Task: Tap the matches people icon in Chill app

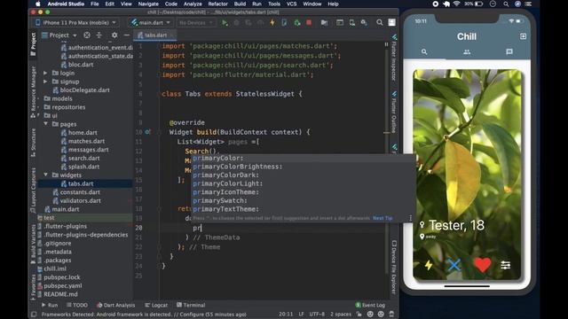Action: (x=467, y=52)
